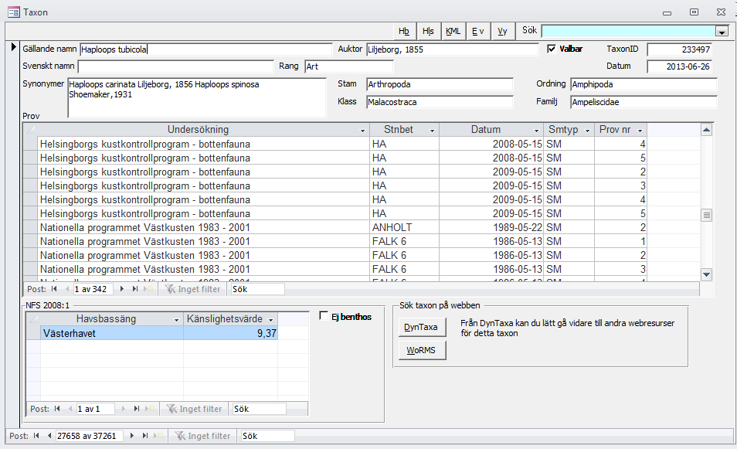Image resolution: width=737 pixels, height=449 pixels.
Task: Open the Stnbet column filter dropdown
Action: coord(432,131)
